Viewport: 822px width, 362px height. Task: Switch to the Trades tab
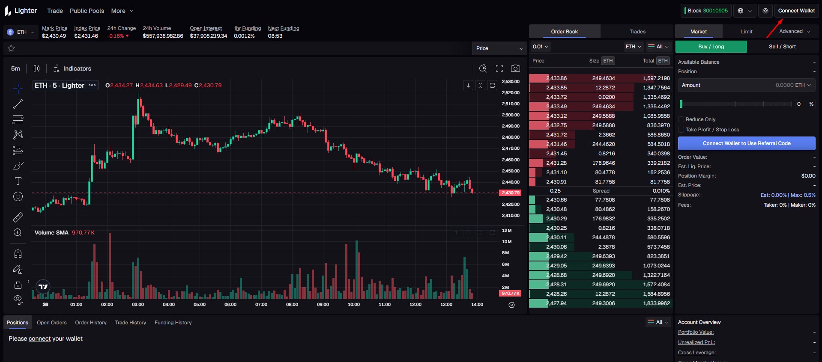tap(637, 32)
